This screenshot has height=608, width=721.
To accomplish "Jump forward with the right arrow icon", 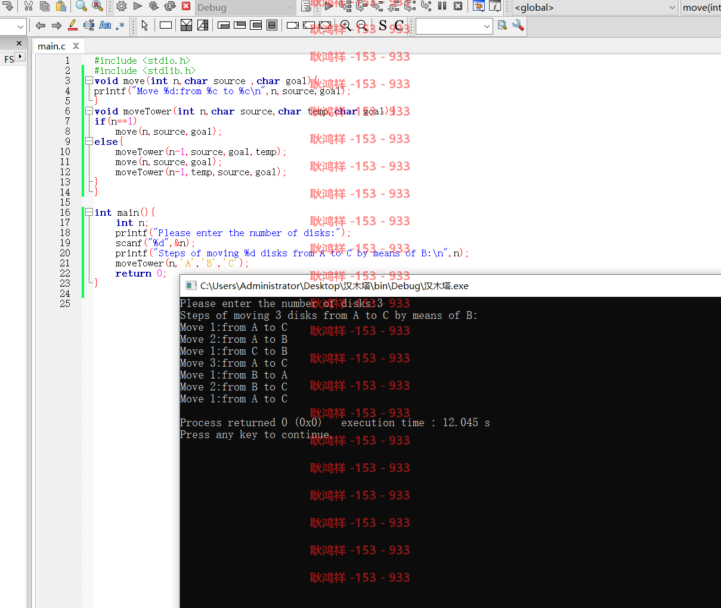I will [x=57, y=26].
